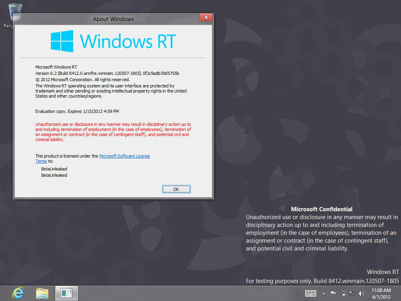This screenshot has width=401, height=301.
Task: Open network signal tray icon
Action: coord(352,293)
